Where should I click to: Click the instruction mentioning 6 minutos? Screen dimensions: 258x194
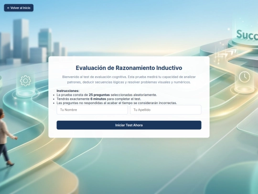point(99,99)
